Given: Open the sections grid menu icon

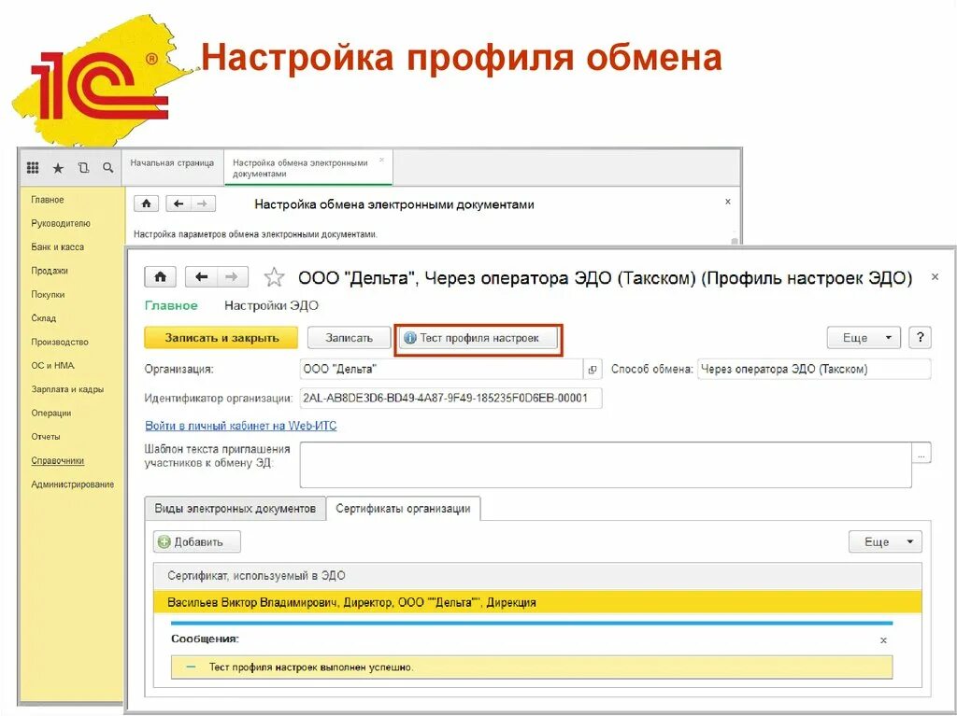Looking at the screenshot, I should coord(33,167).
